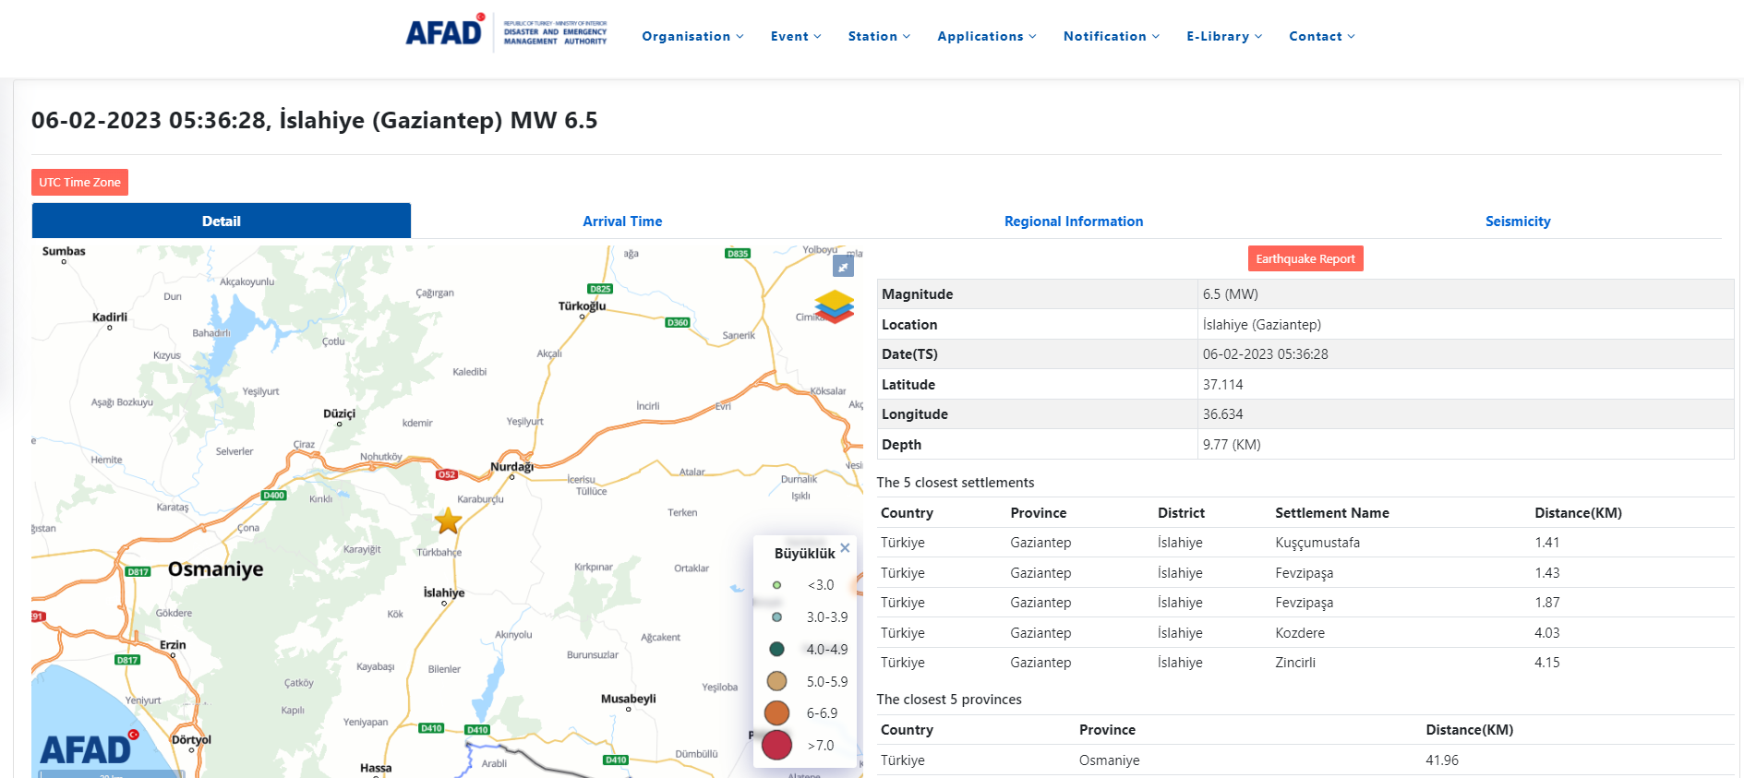Switch to the Arrival Time tab
This screenshot has height=778, width=1744.
622,221
